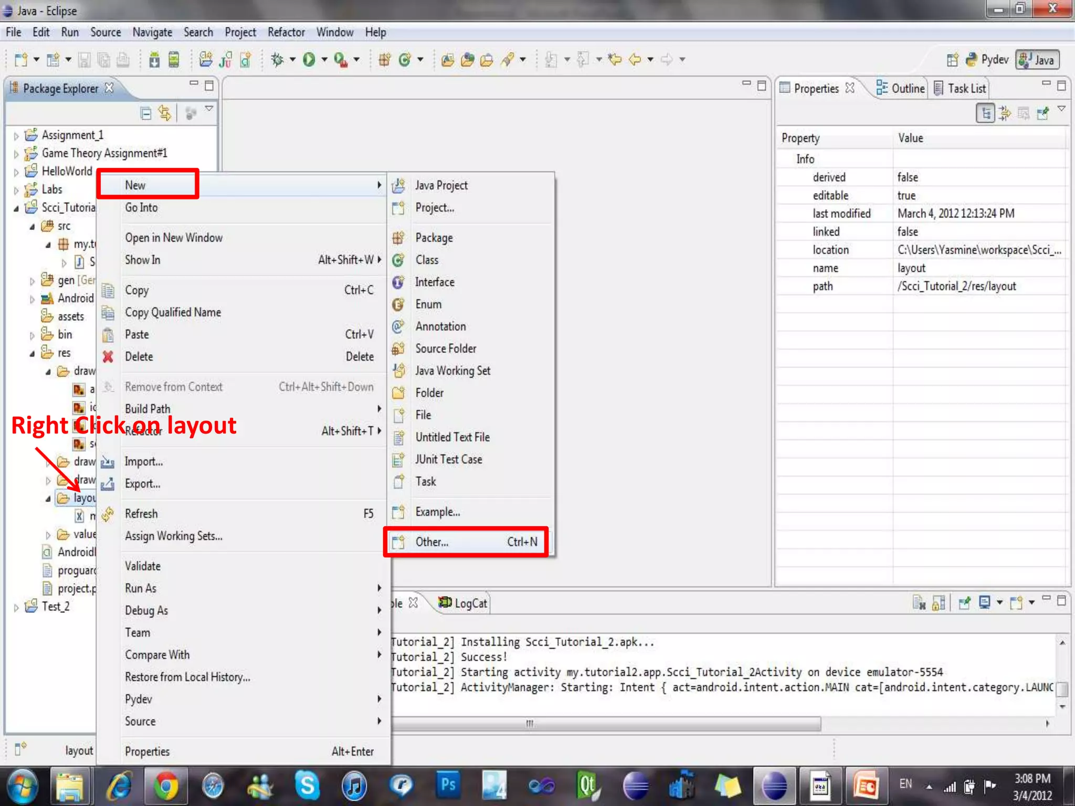The height and width of the screenshot is (806, 1075).
Task: Toggle Show Categories in Properties view
Action: (985, 113)
